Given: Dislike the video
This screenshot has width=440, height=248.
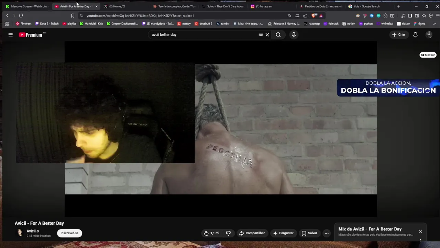Looking at the screenshot, I should pos(228,233).
